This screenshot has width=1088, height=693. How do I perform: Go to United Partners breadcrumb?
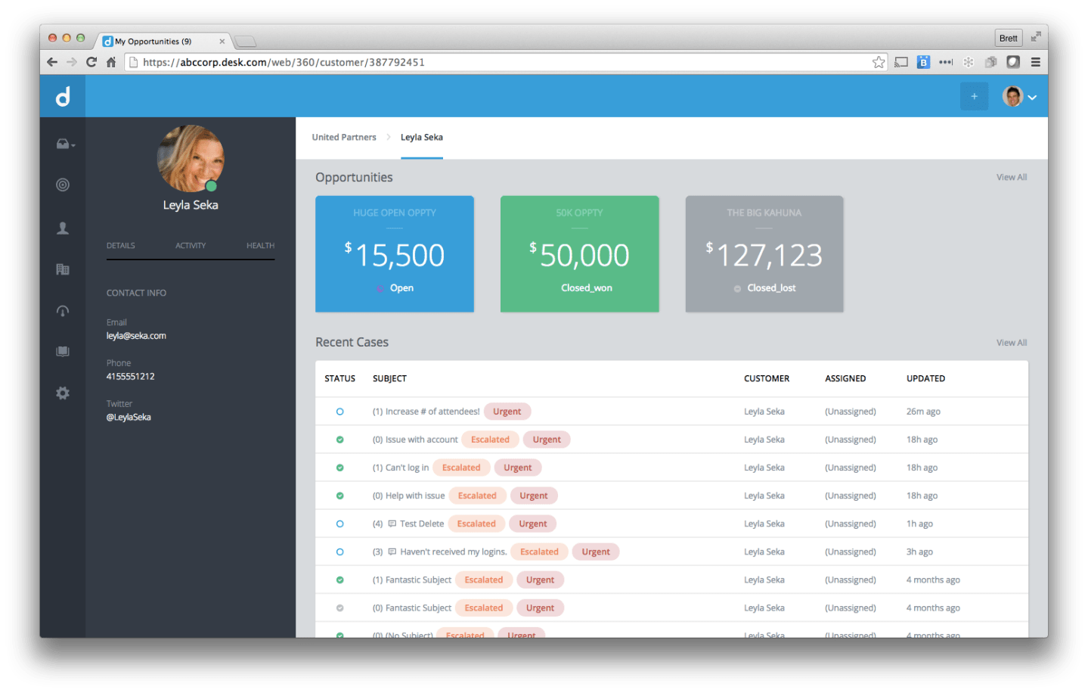pyautogui.click(x=344, y=137)
